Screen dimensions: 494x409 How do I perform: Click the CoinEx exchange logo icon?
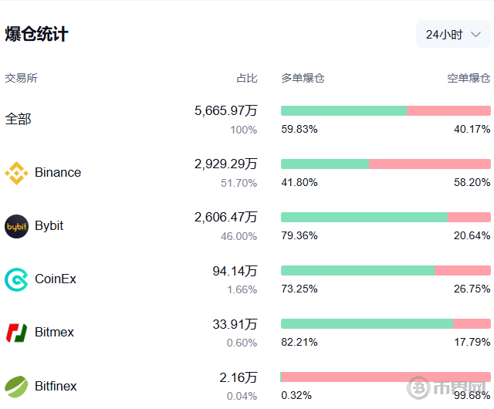pyautogui.click(x=16, y=279)
